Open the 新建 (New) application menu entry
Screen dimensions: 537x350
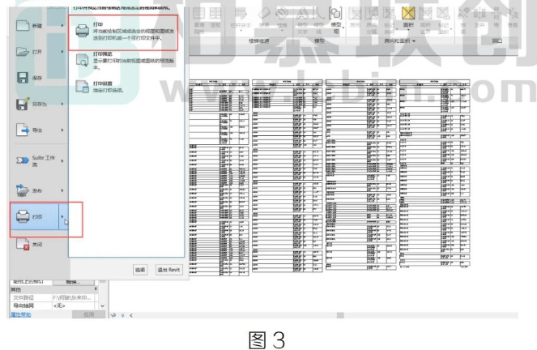click(40, 26)
